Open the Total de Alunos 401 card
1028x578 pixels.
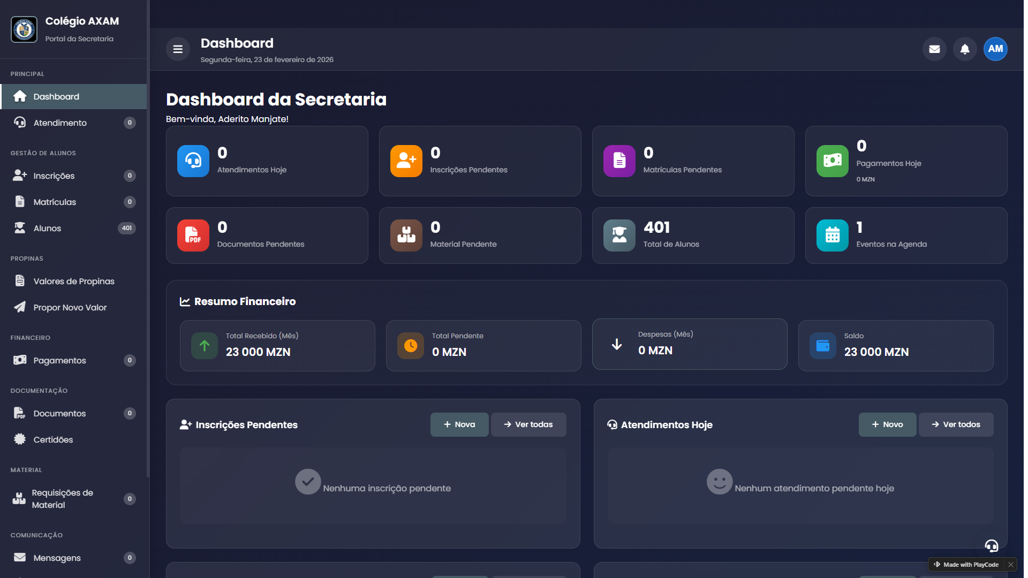tap(693, 235)
